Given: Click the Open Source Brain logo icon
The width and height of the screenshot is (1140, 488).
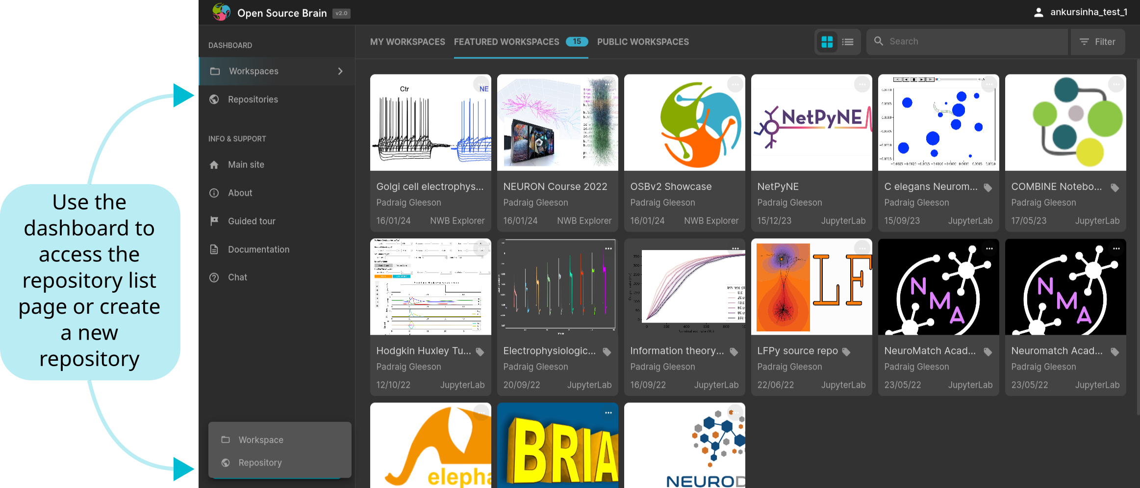Looking at the screenshot, I should pos(221,12).
